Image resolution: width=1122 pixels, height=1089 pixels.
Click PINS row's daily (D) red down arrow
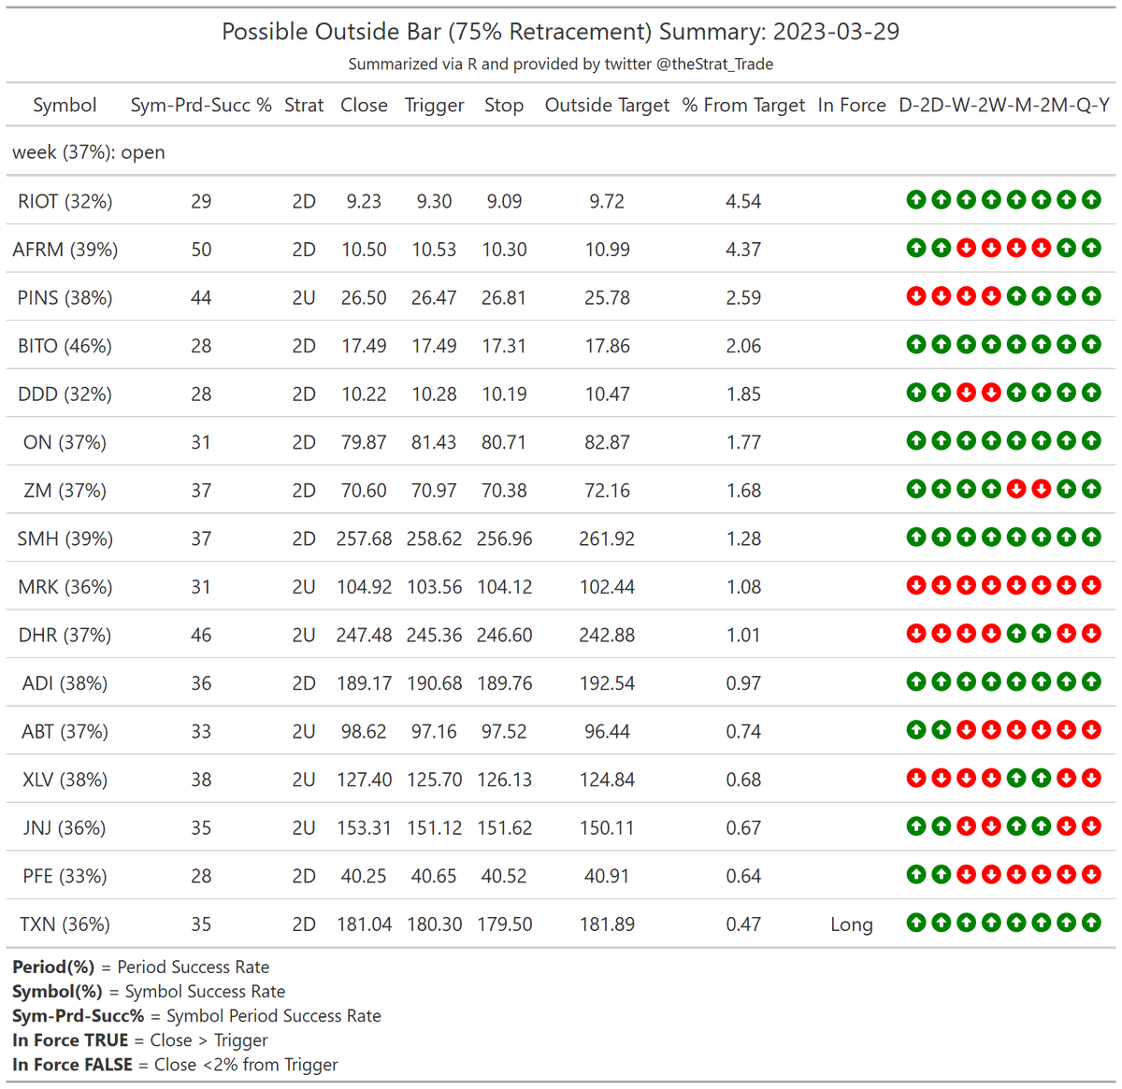pos(916,295)
